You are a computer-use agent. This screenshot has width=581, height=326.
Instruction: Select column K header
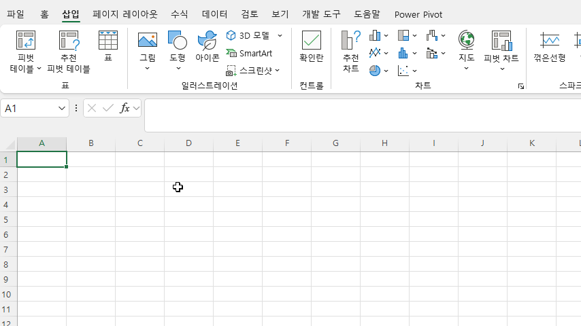(x=532, y=143)
